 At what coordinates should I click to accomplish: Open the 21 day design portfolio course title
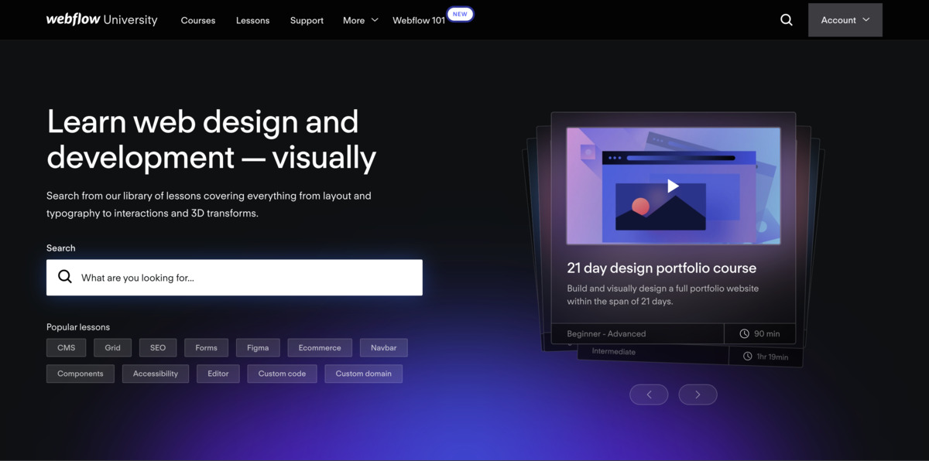(x=662, y=268)
